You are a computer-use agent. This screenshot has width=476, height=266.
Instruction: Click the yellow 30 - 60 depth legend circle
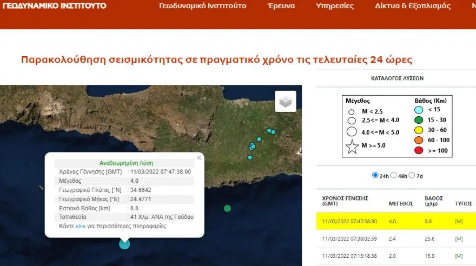point(418,130)
